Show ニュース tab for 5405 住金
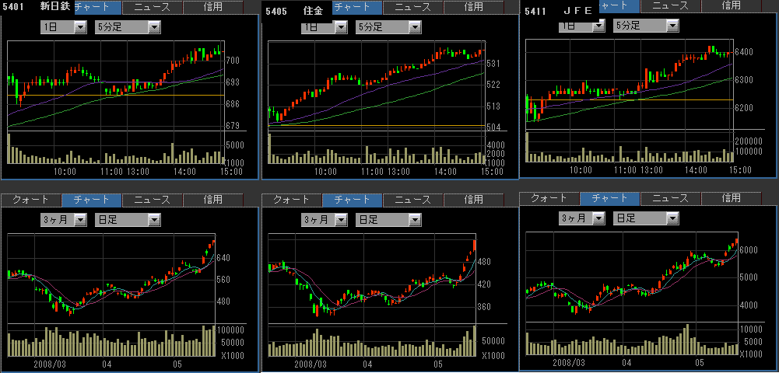779x373 pixels. (x=413, y=7)
